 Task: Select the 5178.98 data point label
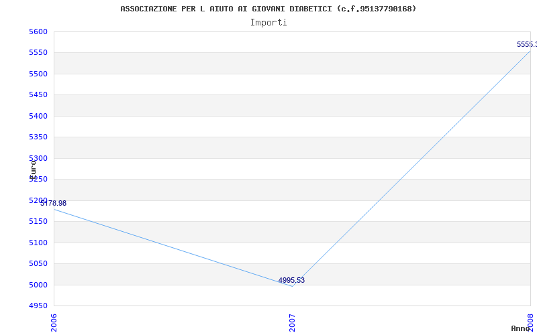pyautogui.click(x=54, y=204)
